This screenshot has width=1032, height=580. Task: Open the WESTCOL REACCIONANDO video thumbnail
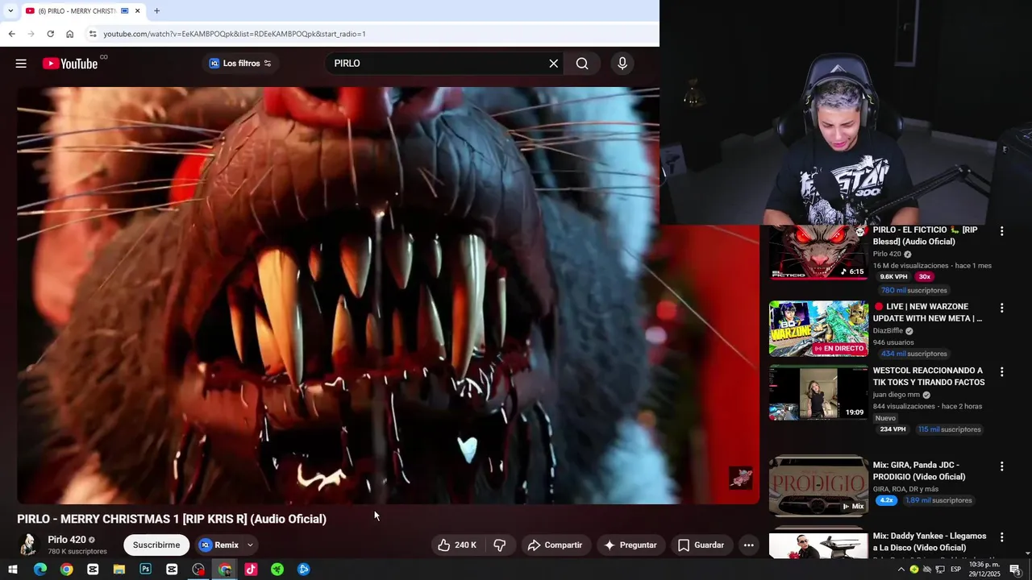(818, 392)
